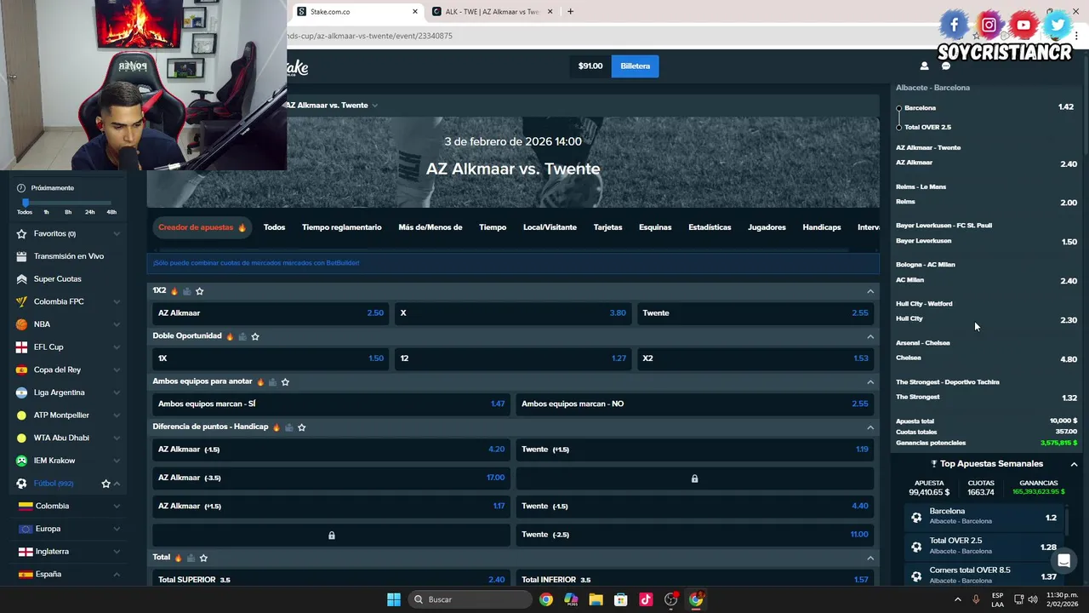Select the Creador de apuestas tab
The height and width of the screenshot is (613, 1089).
pos(202,227)
